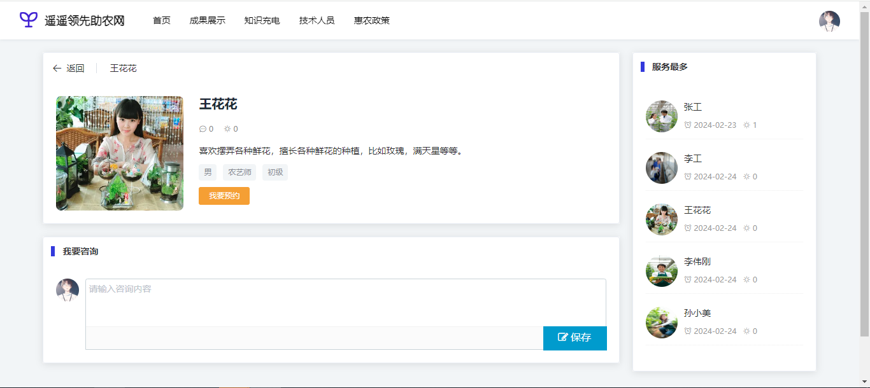Click the 王花花 breadcrumb text
Viewport: 870px width, 388px height.
123,68
